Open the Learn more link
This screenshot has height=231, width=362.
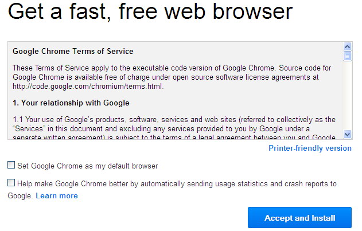[57, 195]
